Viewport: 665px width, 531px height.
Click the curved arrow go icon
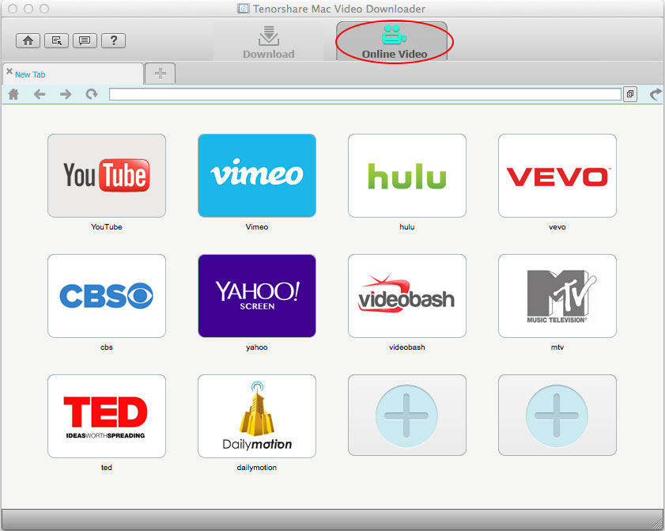(x=656, y=94)
